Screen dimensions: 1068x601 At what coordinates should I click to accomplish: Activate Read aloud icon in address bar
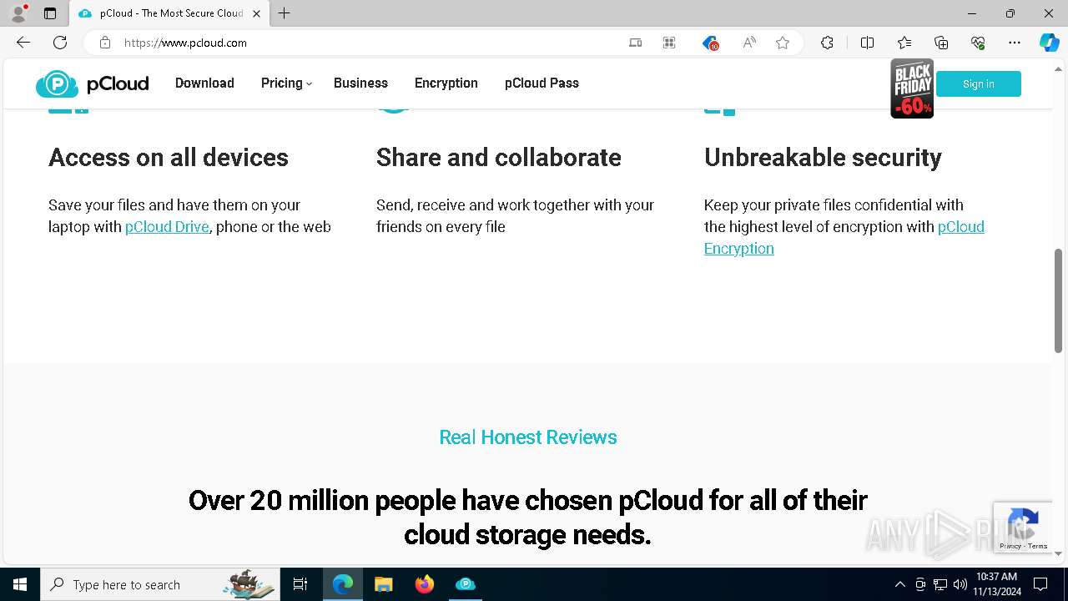pos(749,43)
